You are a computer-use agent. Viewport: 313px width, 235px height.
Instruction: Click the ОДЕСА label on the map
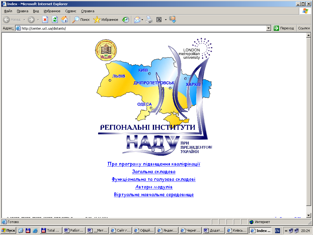(x=144, y=104)
